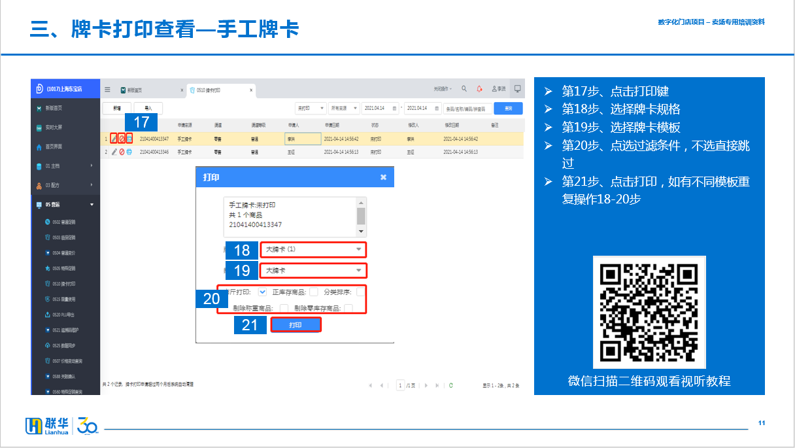Image resolution: width=795 pixels, height=448 pixels.
Task: Click edit pencil icon in row 21041400413347
Action: tap(114, 139)
